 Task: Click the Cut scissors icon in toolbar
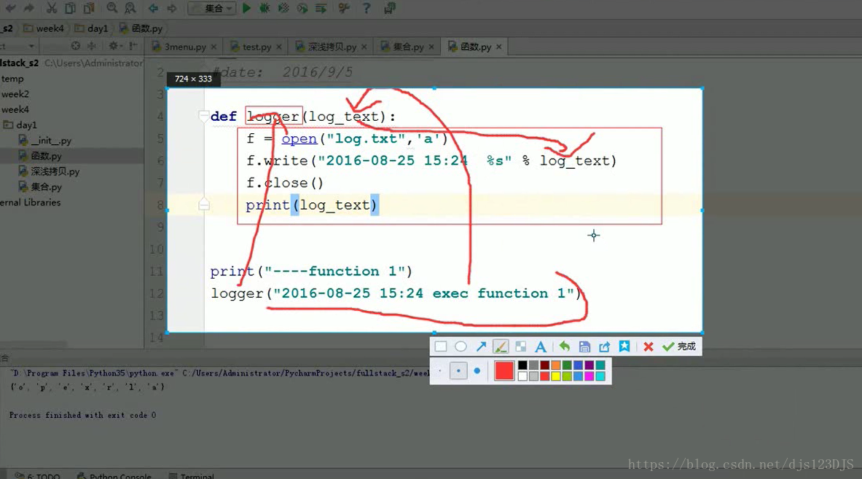click(x=52, y=8)
